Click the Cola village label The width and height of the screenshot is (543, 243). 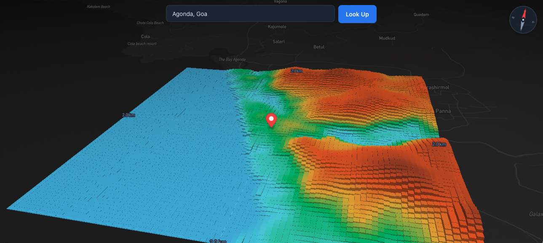click(x=145, y=37)
